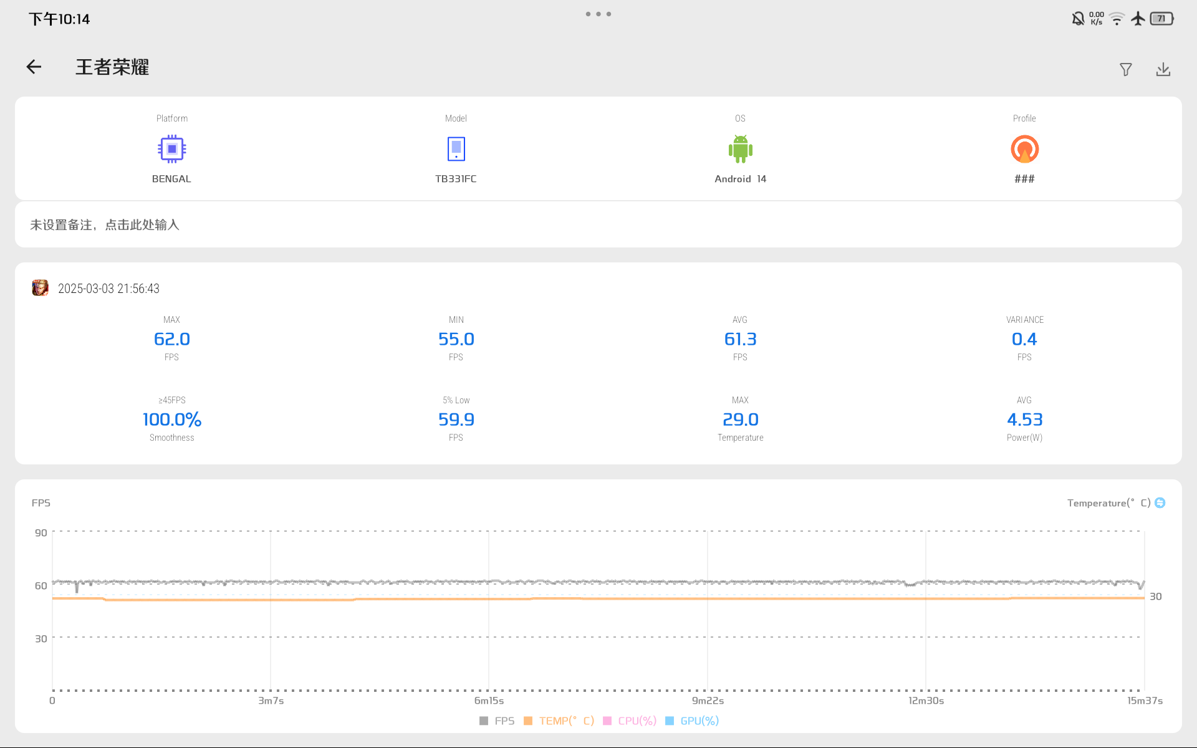1197x748 pixels.
Task: Click the average power value 4.53
Action: (1024, 420)
